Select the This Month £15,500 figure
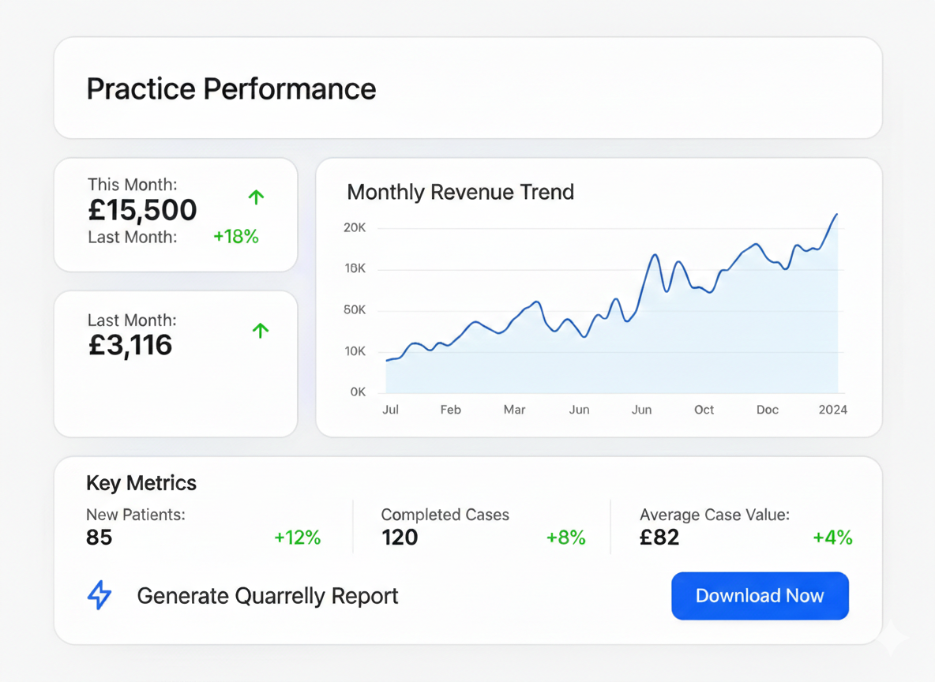Viewport: 935px width, 682px height. pos(141,210)
